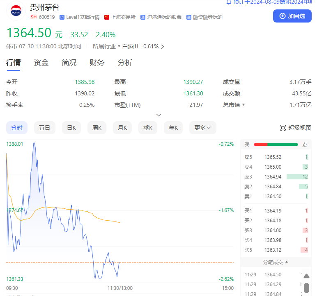The width and height of the screenshot is (317, 296).
Task: Click the Kweichow Moutai company logo
Action: point(16,11)
